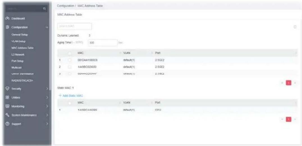Screen dimensions: 302x146
Task: Select page 1 button of static MAC table
Action: 289,120
